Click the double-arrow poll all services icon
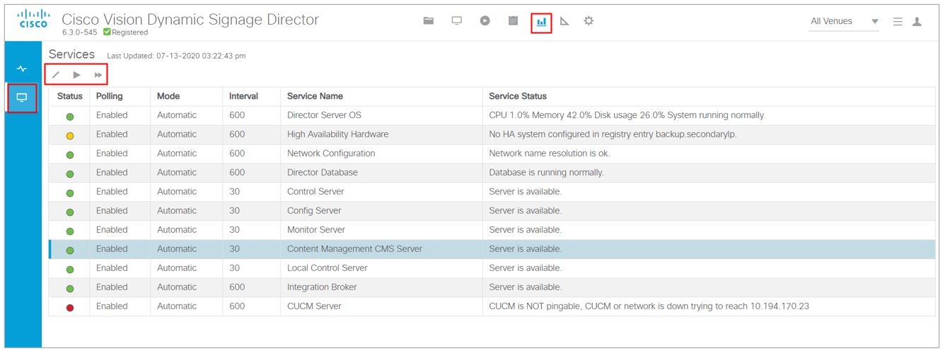The height and width of the screenshot is (353, 945). 98,75
